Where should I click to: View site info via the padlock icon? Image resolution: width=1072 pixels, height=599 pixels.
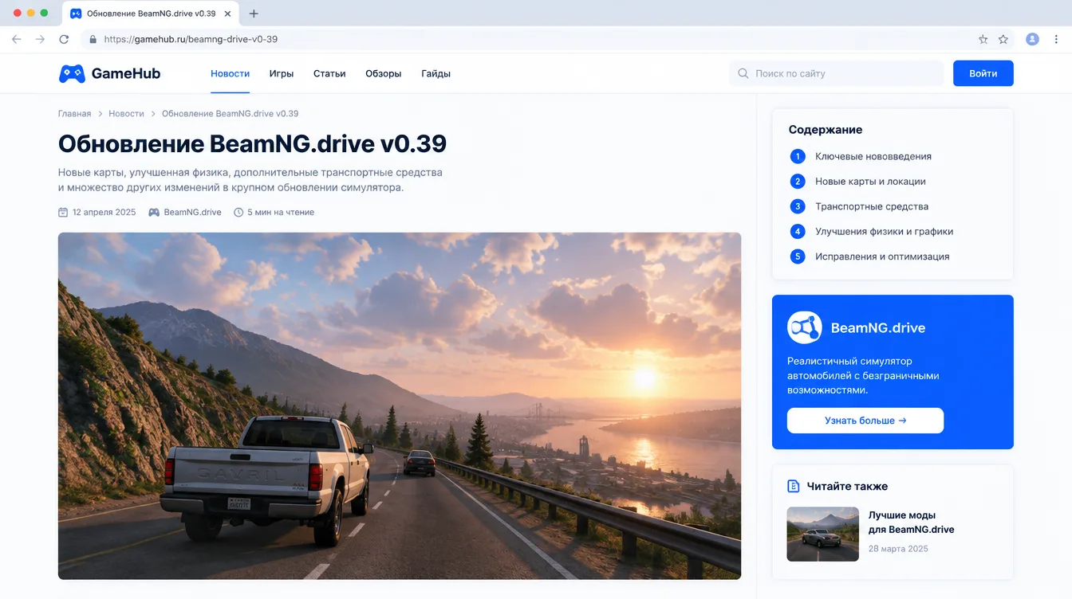(x=93, y=39)
